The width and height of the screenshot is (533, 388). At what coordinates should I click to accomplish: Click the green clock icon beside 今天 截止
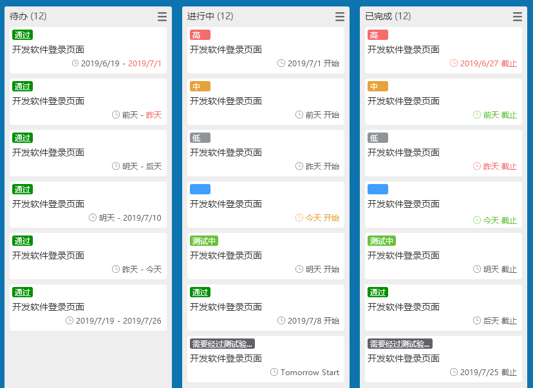coord(477,220)
